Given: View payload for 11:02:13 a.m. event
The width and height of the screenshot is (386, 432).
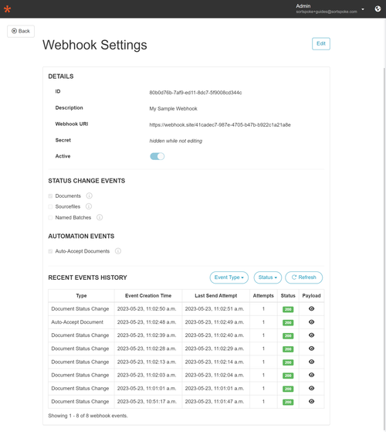Looking at the screenshot, I should [x=311, y=362].
